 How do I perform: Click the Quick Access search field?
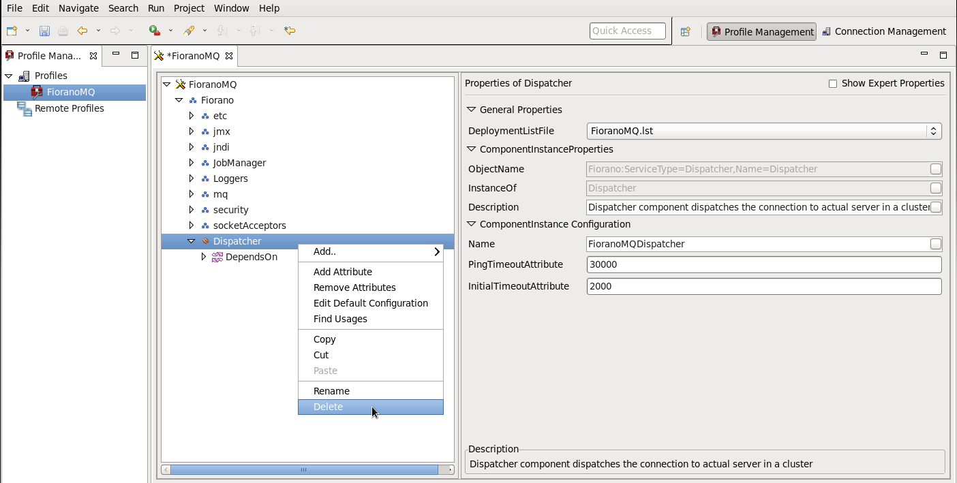(627, 31)
